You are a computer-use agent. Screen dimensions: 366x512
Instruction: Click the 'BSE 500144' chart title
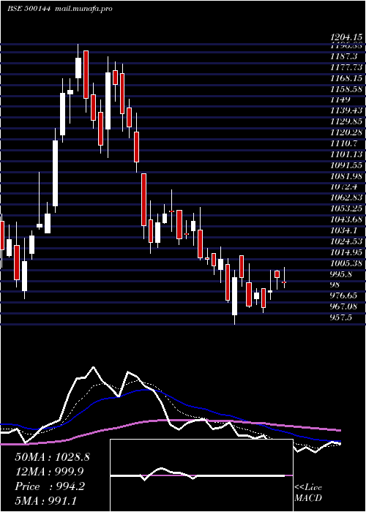(x=29, y=9)
